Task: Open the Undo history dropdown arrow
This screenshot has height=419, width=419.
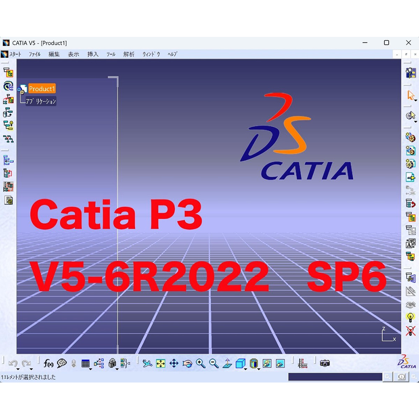Action: tap(18, 369)
